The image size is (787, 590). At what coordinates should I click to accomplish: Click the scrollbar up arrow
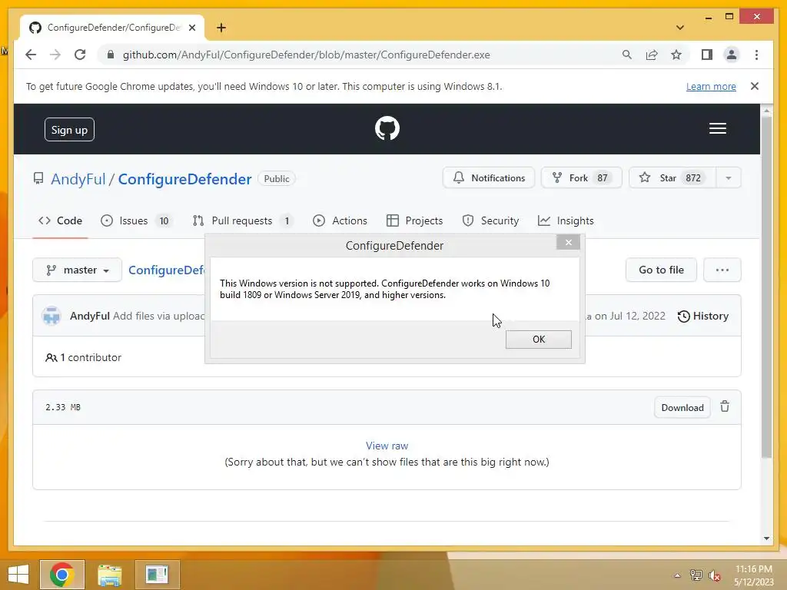click(766, 111)
